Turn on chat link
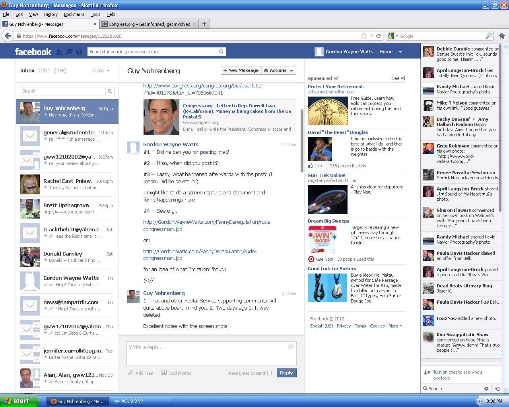The height and width of the screenshot is (407, 509). pyautogui.click(x=445, y=372)
